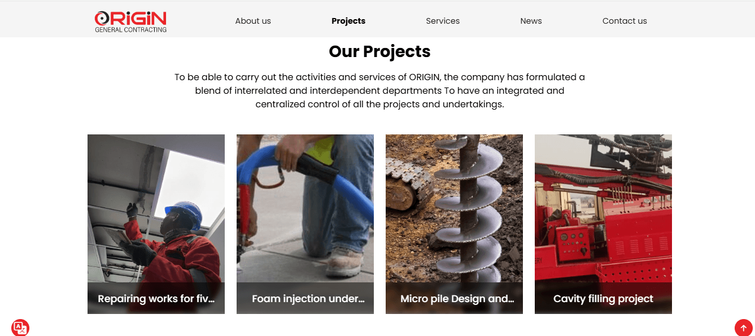755x336 pixels.
Task: Open 'Micro pile Design and…' project title
Action: pos(457,299)
